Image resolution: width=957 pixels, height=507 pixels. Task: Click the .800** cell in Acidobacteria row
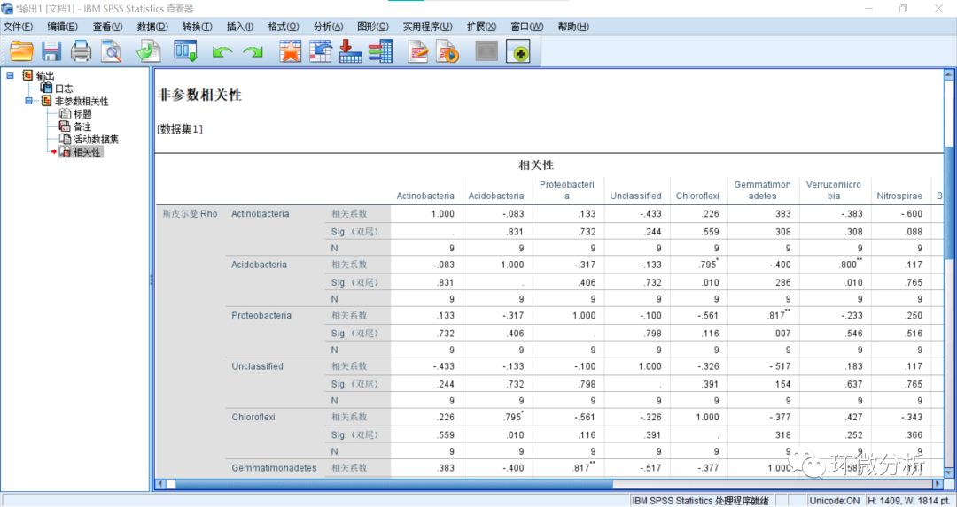click(x=850, y=265)
